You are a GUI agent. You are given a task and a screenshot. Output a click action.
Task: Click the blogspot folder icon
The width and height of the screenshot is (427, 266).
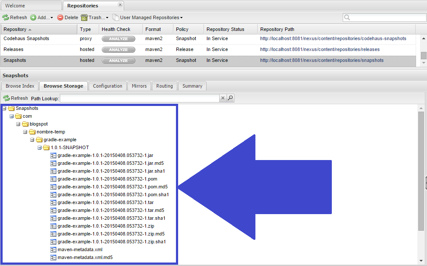[x=25, y=124]
